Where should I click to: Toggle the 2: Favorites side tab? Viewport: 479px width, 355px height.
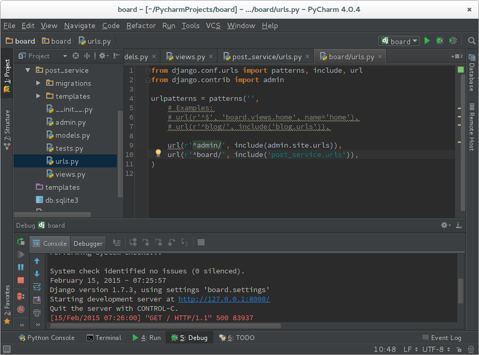click(x=7, y=305)
